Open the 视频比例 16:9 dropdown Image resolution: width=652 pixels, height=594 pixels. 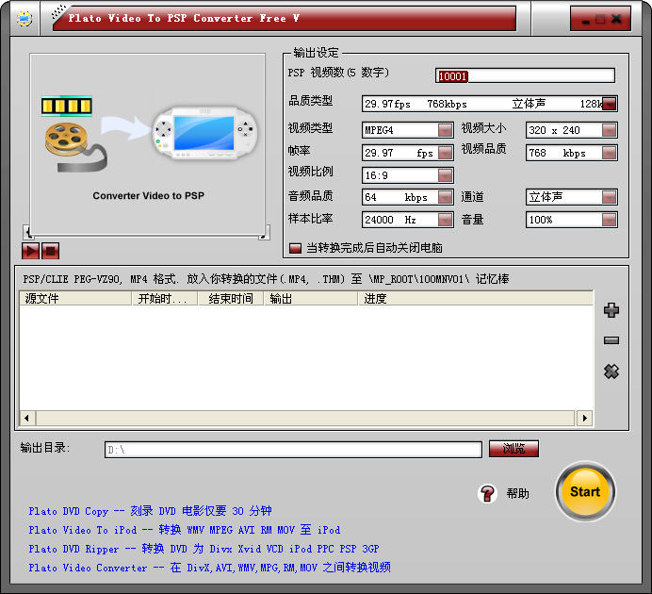pos(446,175)
